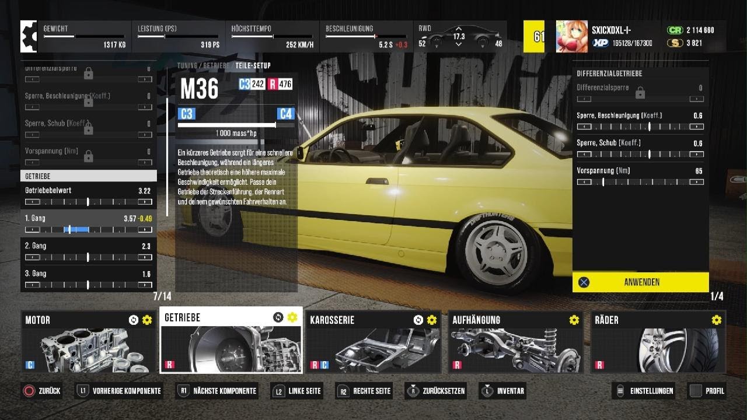The image size is (747, 420).
Task: Click the blue C3 badge above progress bar
Action: (x=187, y=114)
